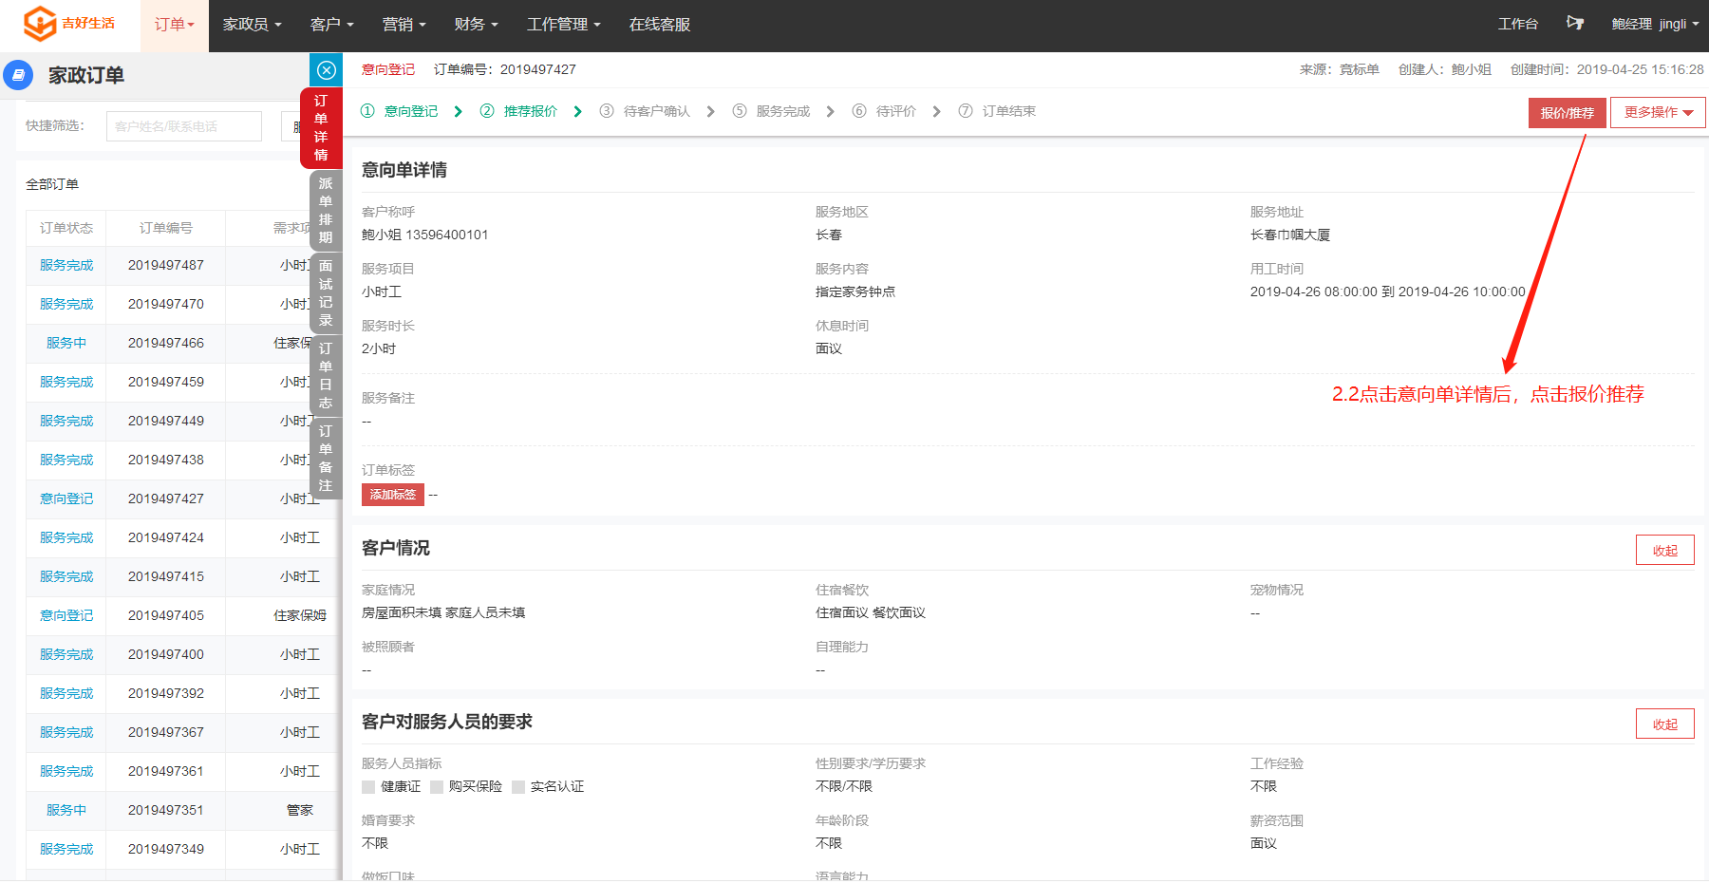Select the 订单日志 side tab
This screenshot has width=1709, height=884.
(325, 375)
